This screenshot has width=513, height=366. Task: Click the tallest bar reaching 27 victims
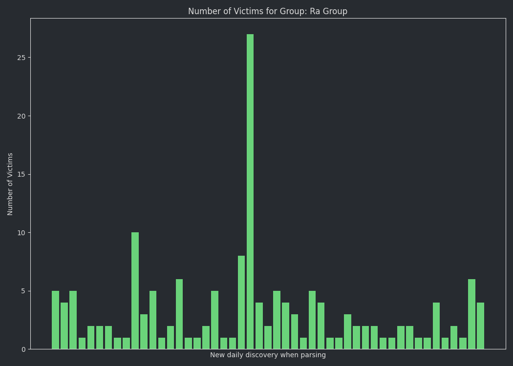(250, 191)
